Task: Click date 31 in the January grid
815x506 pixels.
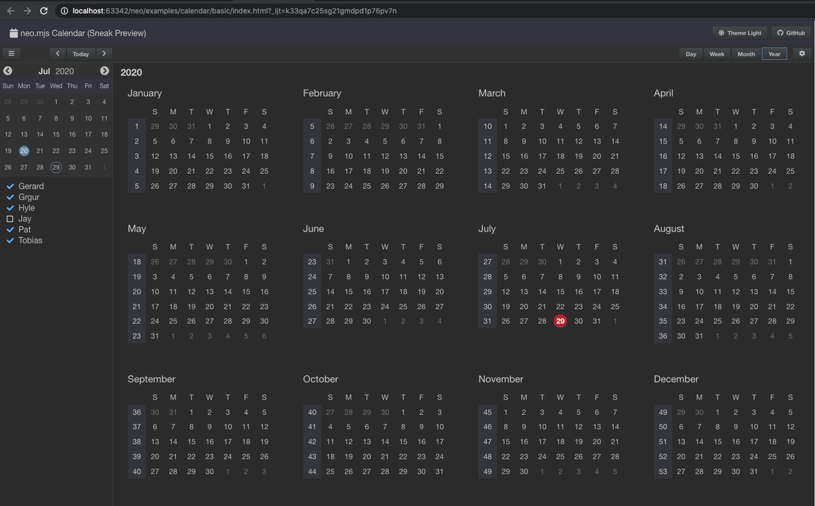Action: pyautogui.click(x=246, y=185)
